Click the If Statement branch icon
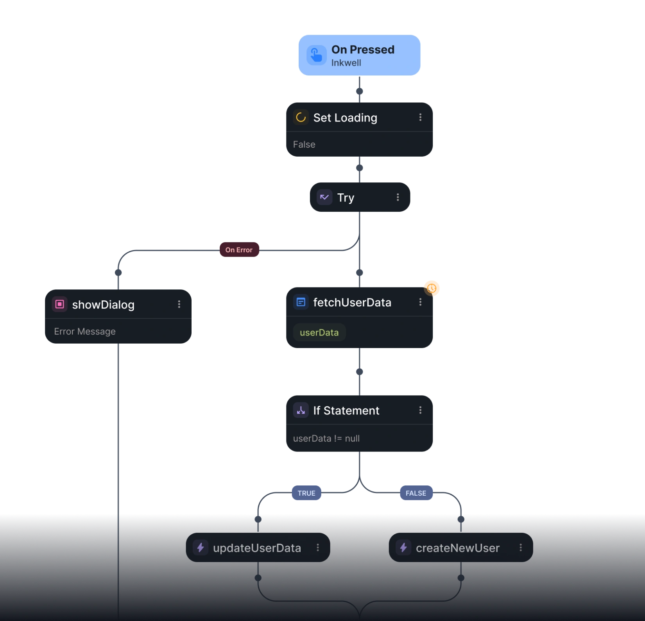The image size is (645, 621). (x=301, y=410)
